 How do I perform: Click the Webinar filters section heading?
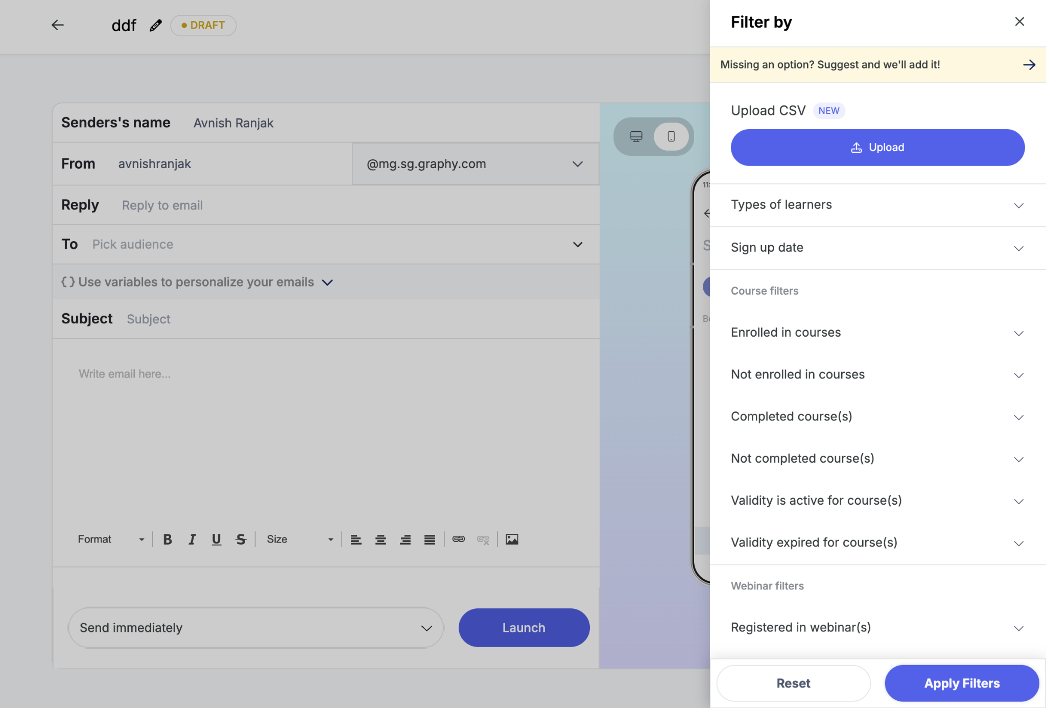tap(767, 586)
